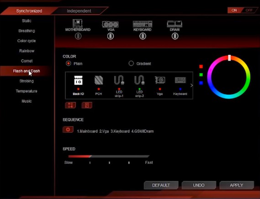Toggle the DRAM sync link icon

point(175,36)
